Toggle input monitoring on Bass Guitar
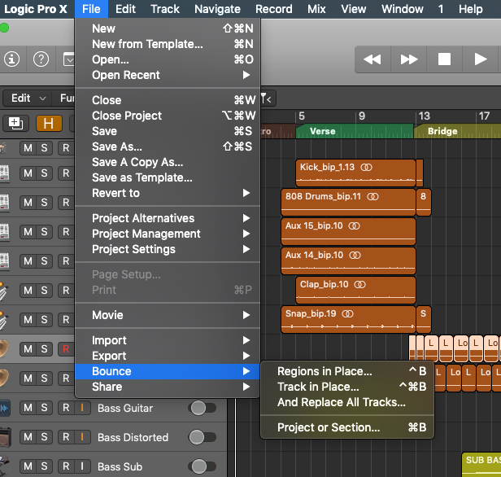The width and height of the screenshot is (501, 477). 82,408
